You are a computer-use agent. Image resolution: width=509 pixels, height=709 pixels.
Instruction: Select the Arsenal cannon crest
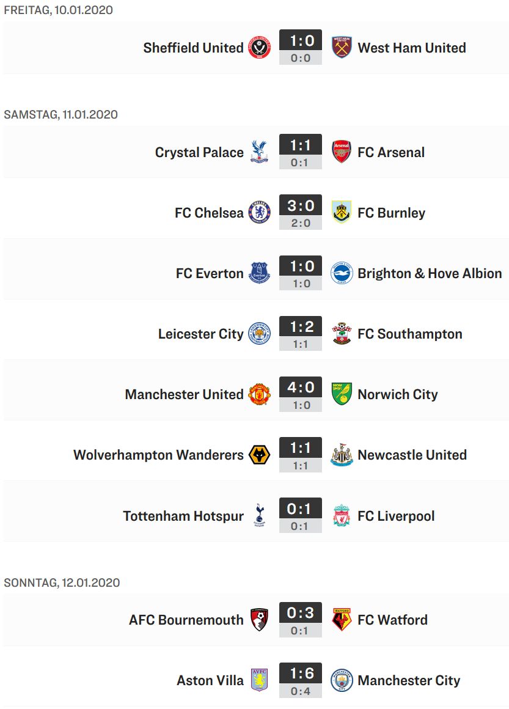click(x=342, y=152)
